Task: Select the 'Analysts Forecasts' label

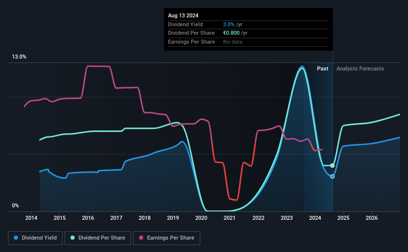Action: (x=360, y=68)
